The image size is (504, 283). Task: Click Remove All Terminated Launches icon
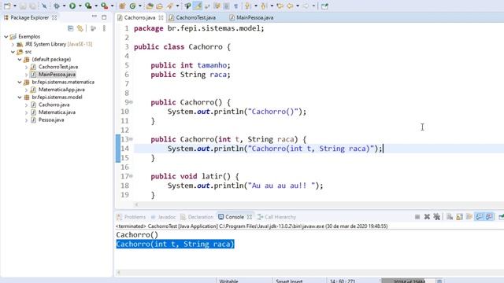coord(436,217)
